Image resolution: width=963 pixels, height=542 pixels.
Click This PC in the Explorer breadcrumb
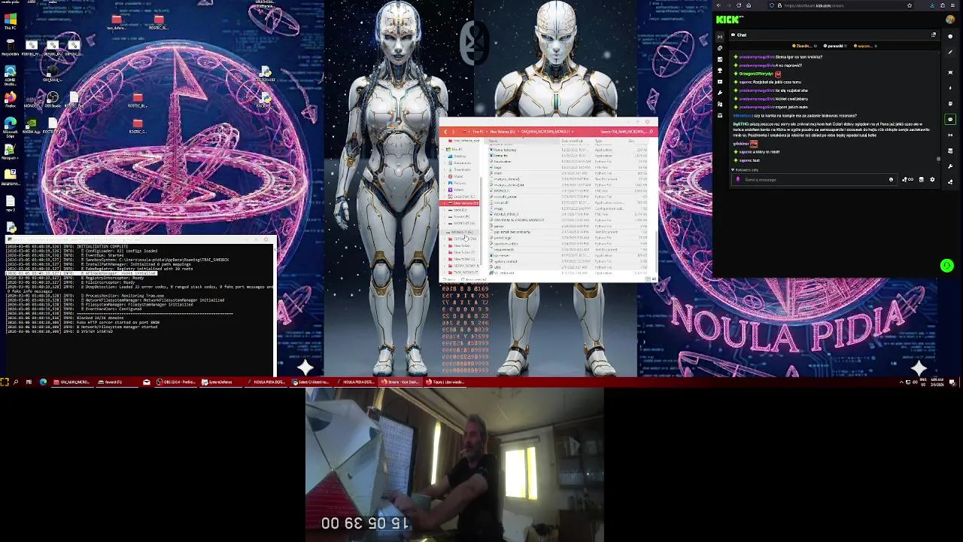[x=477, y=132]
